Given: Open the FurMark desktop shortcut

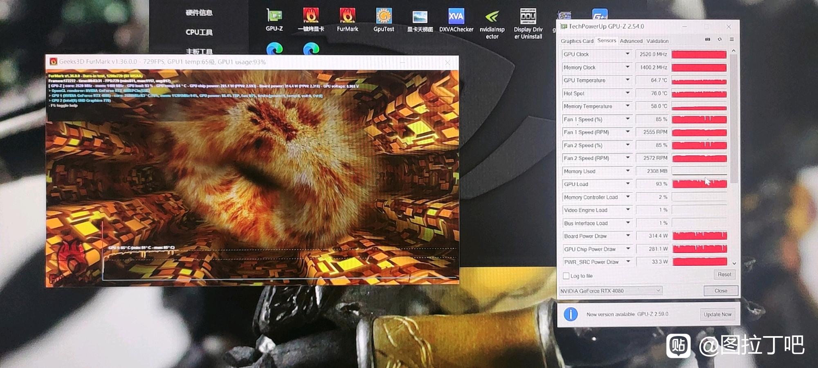Looking at the screenshot, I should click(x=347, y=20).
